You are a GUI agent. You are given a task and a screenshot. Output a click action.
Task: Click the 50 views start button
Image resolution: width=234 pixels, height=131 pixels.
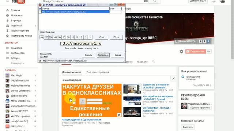click(x=59, y=37)
